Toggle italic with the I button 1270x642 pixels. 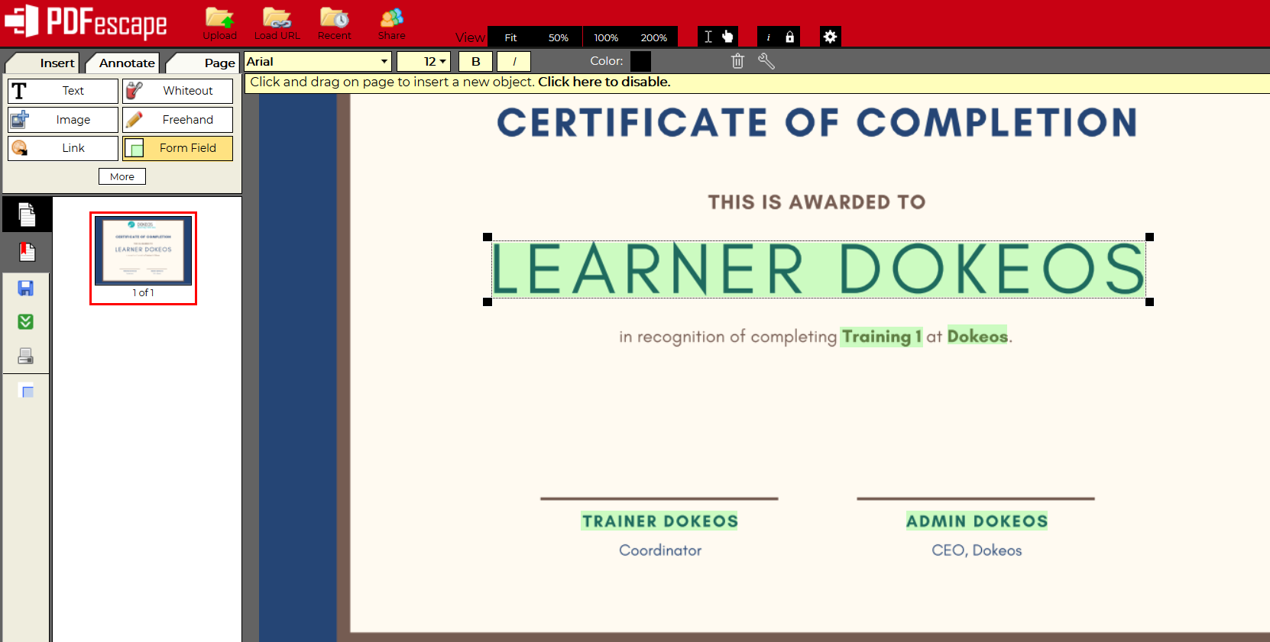pos(514,61)
